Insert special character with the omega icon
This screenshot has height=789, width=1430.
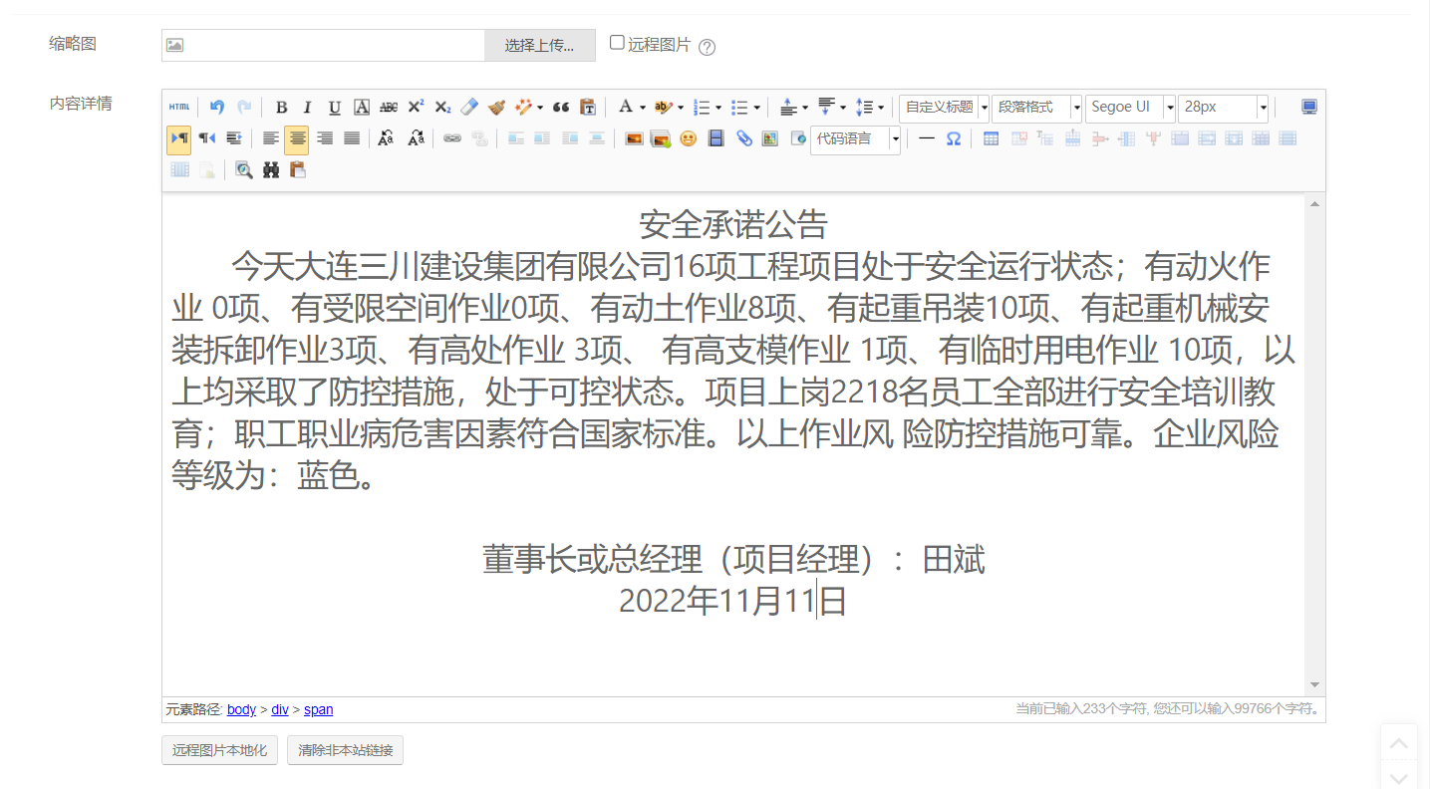point(954,138)
